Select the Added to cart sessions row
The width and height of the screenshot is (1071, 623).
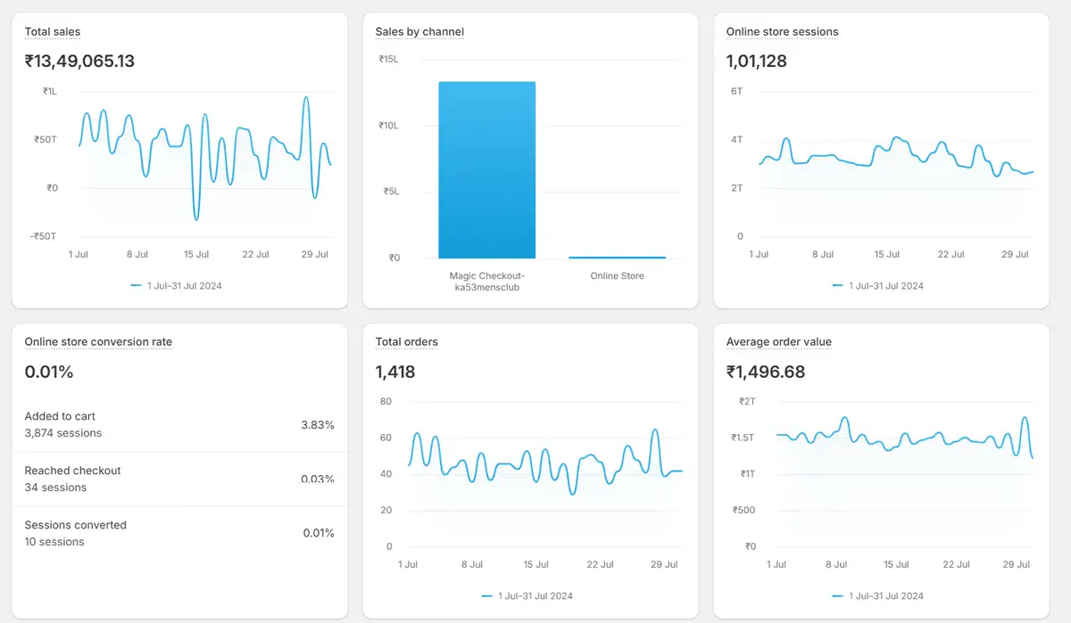[178, 425]
